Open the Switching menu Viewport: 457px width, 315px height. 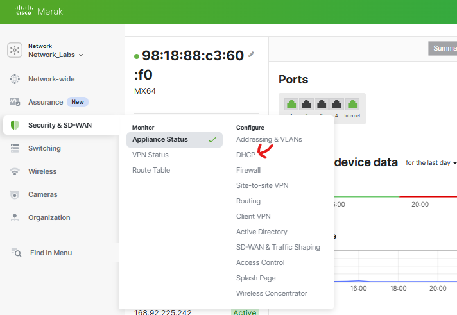tap(44, 148)
